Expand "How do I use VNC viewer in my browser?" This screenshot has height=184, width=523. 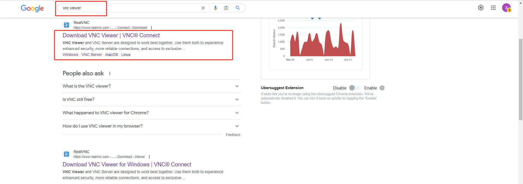(x=151, y=126)
